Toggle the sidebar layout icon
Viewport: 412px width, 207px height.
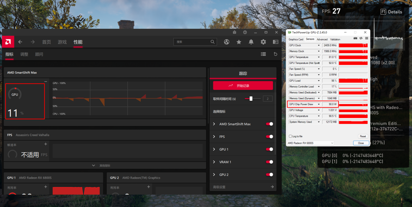coord(276,42)
